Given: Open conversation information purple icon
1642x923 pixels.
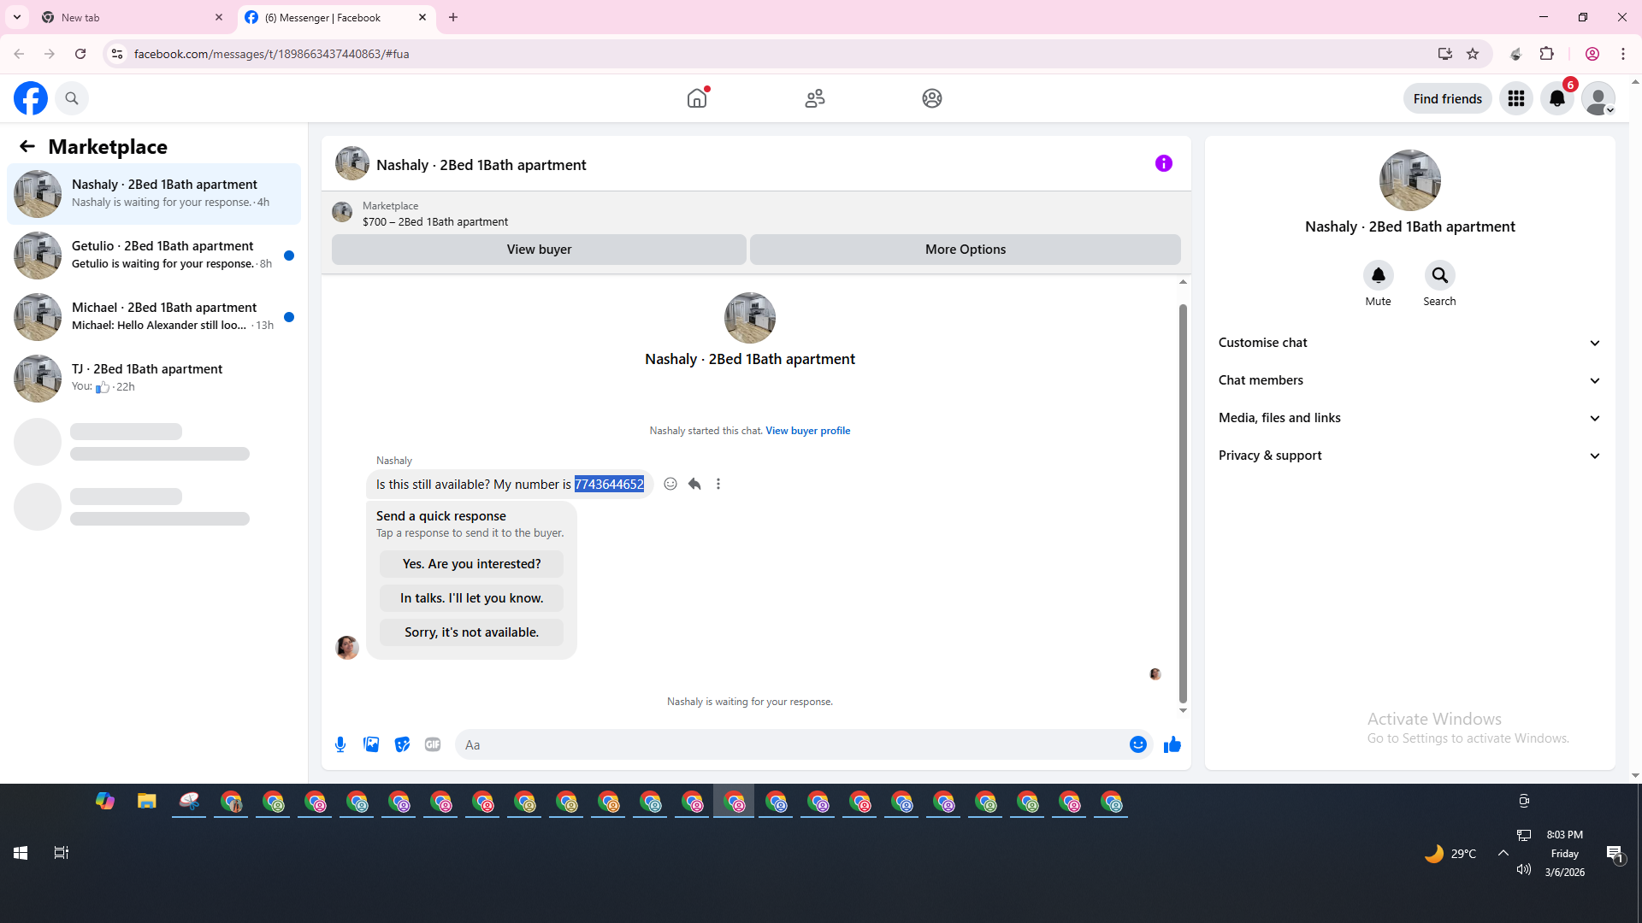Looking at the screenshot, I should [1163, 163].
